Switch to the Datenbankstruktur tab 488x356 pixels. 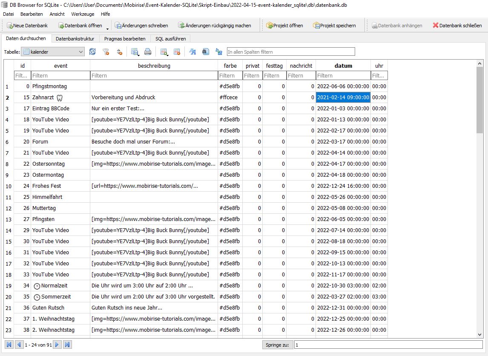tap(75, 39)
